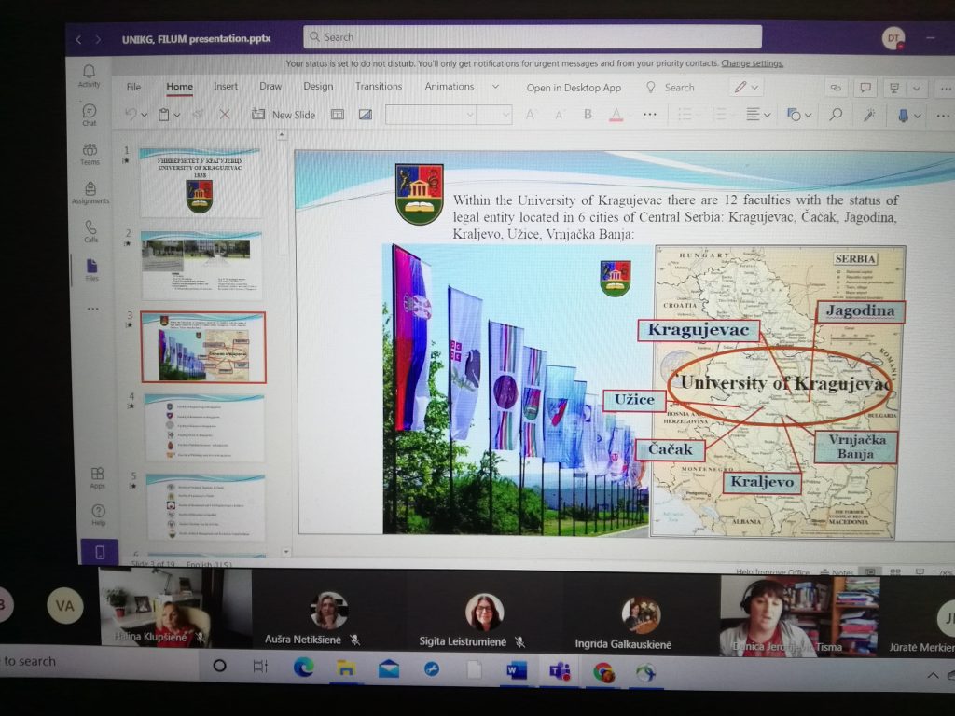
Task: Switch to the Insert ribbon tab
Action: pyautogui.click(x=225, y=87)
